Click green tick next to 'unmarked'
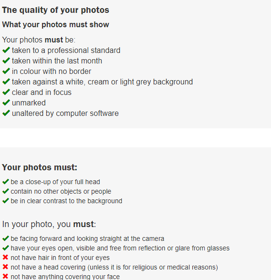Image resolution: width=271 pixels, height=280 pixels. tap(6, 103)
